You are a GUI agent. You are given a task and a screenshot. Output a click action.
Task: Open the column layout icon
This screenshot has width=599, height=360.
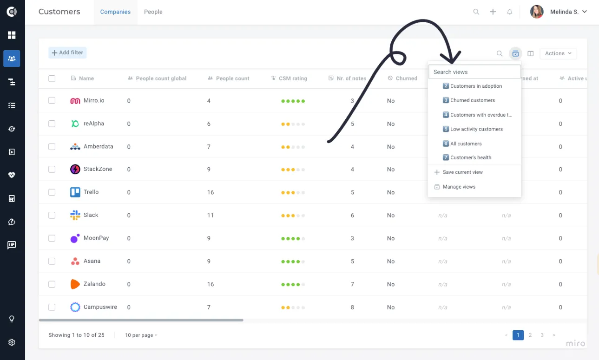coord(531,53)
